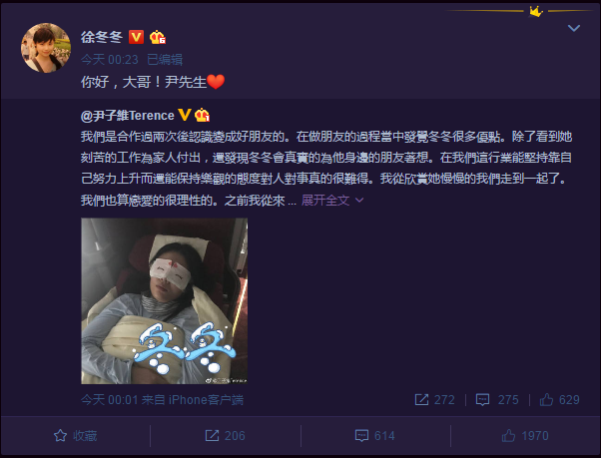Repost this post showing 206
The width and height of the screenshot is (601, 458).
[225, 435]
